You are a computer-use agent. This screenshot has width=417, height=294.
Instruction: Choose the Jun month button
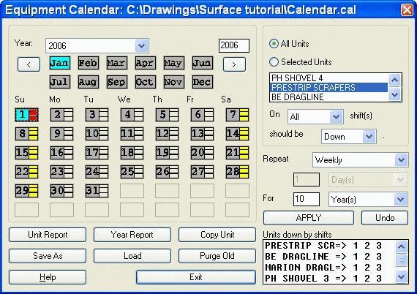(x=203, y=63)
